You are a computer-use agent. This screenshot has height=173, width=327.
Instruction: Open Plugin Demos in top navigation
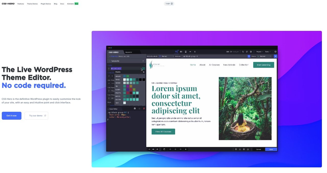pyautogui.click(x=46, y=4)
